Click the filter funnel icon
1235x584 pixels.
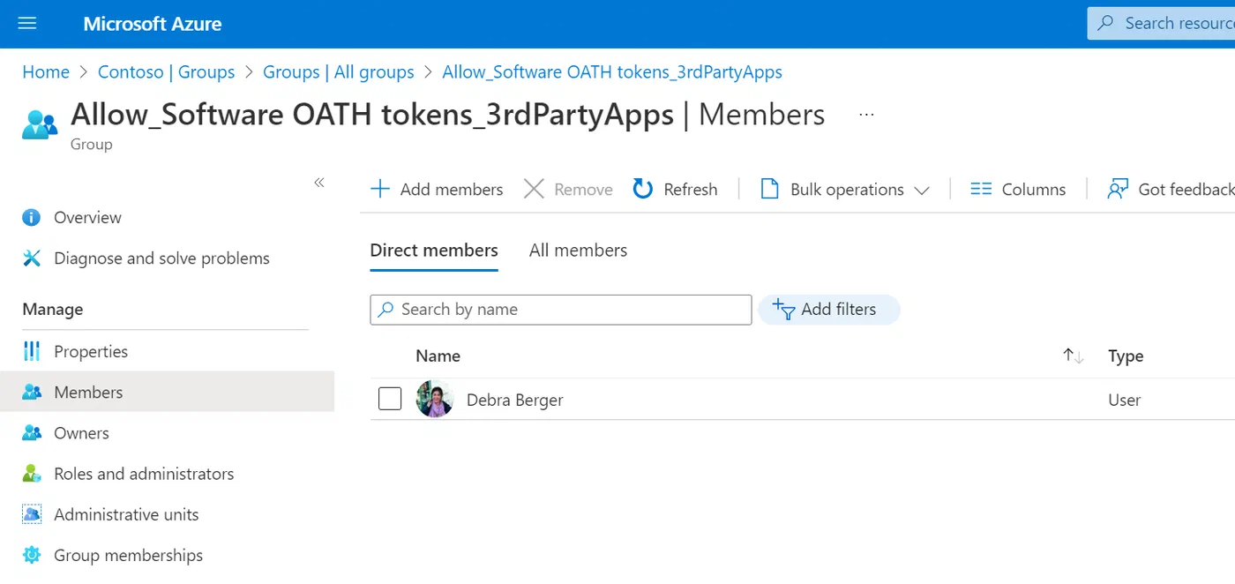tap(783, 309)
